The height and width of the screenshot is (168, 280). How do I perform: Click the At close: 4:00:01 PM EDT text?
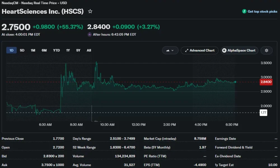tap(21, 34)
